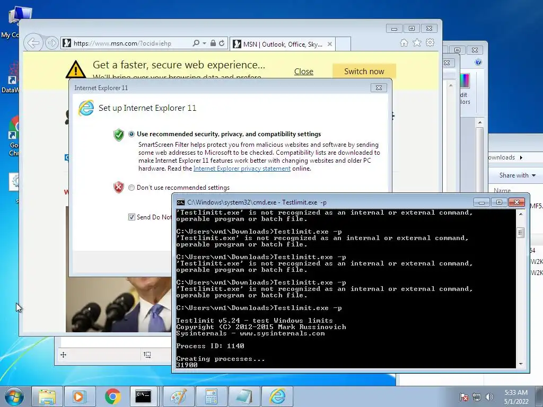The height and width of the screenshot is (407, 543).
Task: Switch to Command Prompt taskbar button
Action: [143, 396]
